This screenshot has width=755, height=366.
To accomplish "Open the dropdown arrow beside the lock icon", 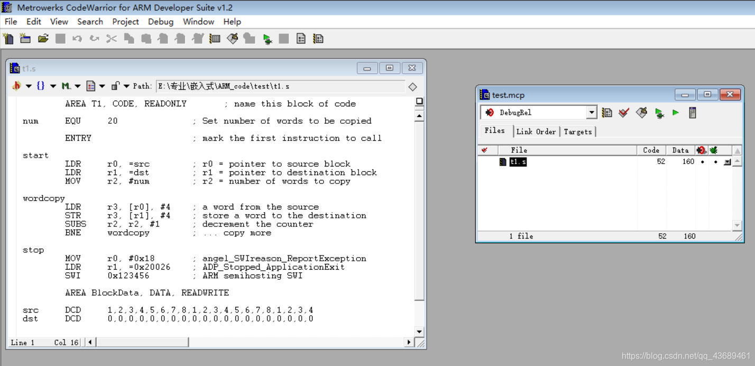I will pyautogui.click(x=127, y=86).
